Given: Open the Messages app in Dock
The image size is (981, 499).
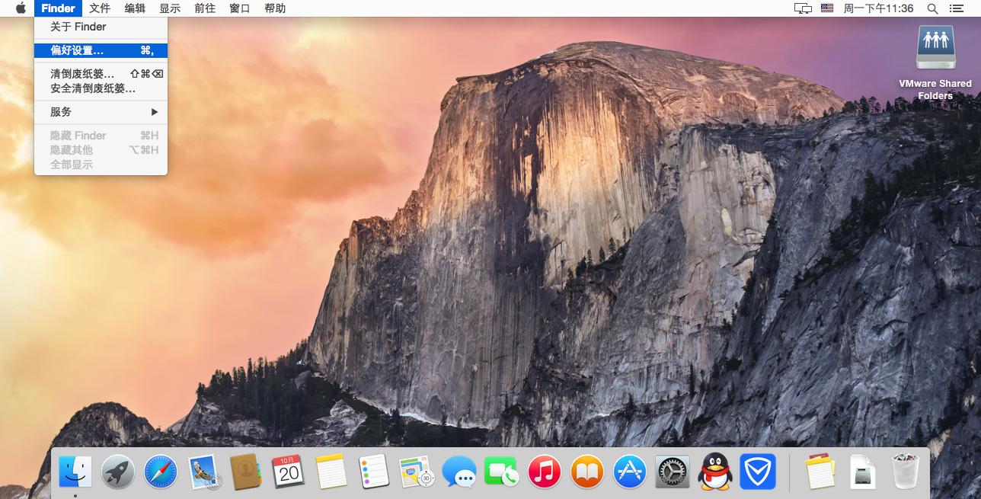Looking at the screenshot, I should click(x=459, y=472).
